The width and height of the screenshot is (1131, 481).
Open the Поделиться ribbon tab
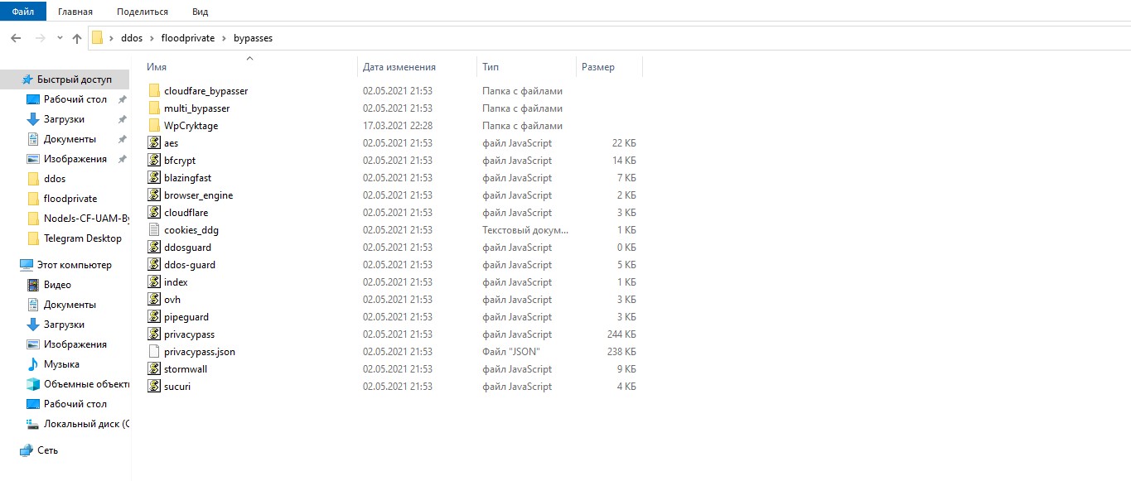(143, 12)
